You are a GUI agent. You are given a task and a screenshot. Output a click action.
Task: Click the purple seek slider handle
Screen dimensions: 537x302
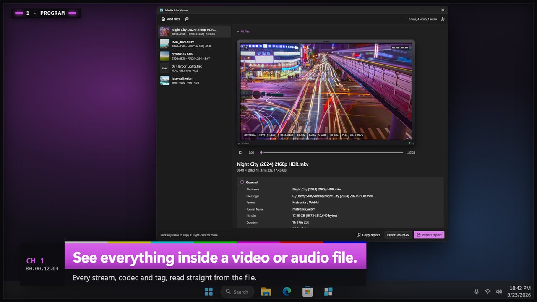pyautogui.click(x=261, y=153)
